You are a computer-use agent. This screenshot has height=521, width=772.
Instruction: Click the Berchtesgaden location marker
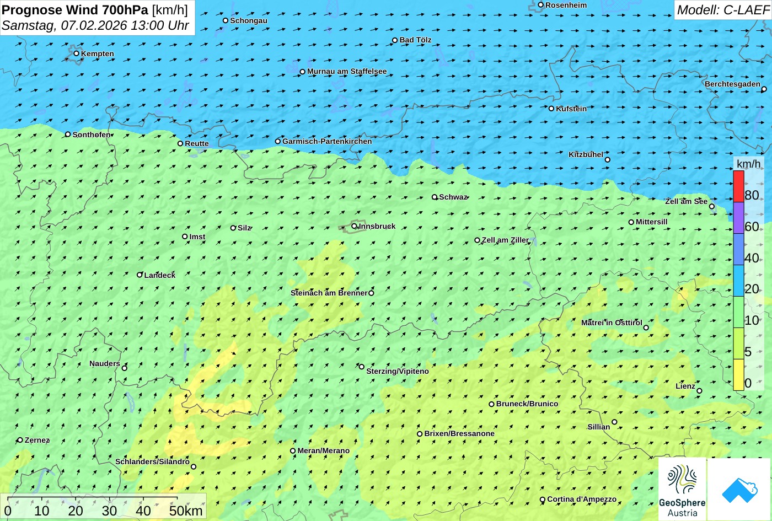(x=764, y=89)
